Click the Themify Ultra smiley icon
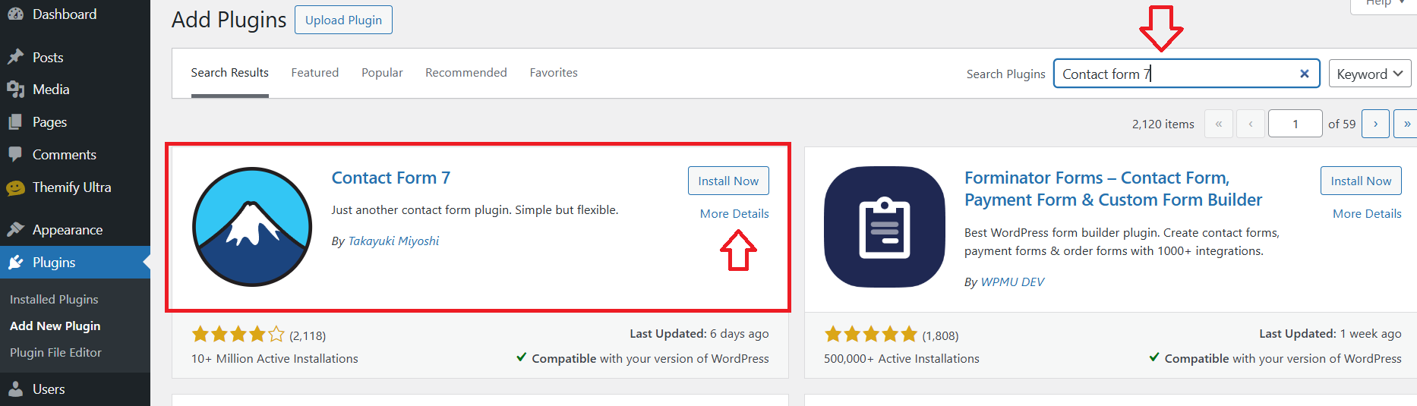This screenshot has height=406, width=1417. [x=15, y=187]
